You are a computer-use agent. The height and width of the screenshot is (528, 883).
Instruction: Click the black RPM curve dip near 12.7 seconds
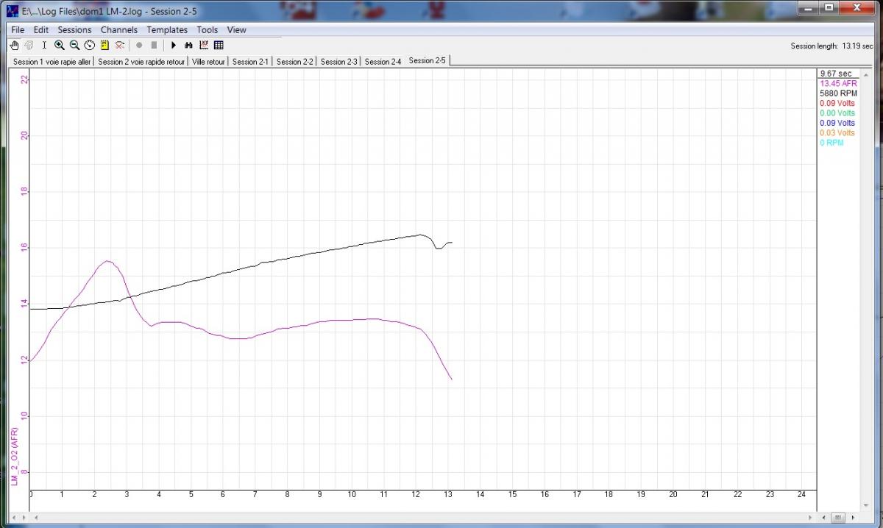[x=438, y=248]
